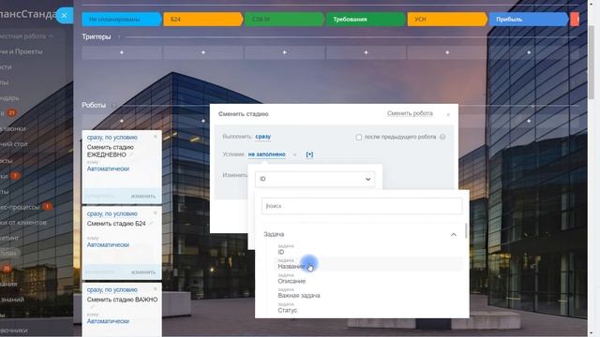Viewport: 600px width, 337px height.
Task: Delete the ЕЖЕДНЕВНО robot card via its X icon
Action: pyautogui.click(x=156, y=137)
